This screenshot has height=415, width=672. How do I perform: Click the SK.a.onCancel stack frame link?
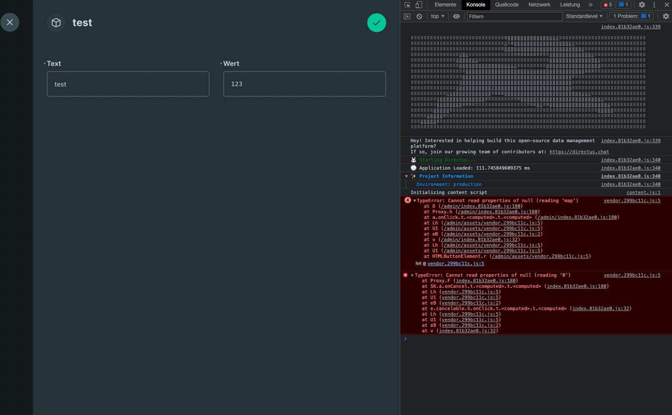[x=576, y=286]
